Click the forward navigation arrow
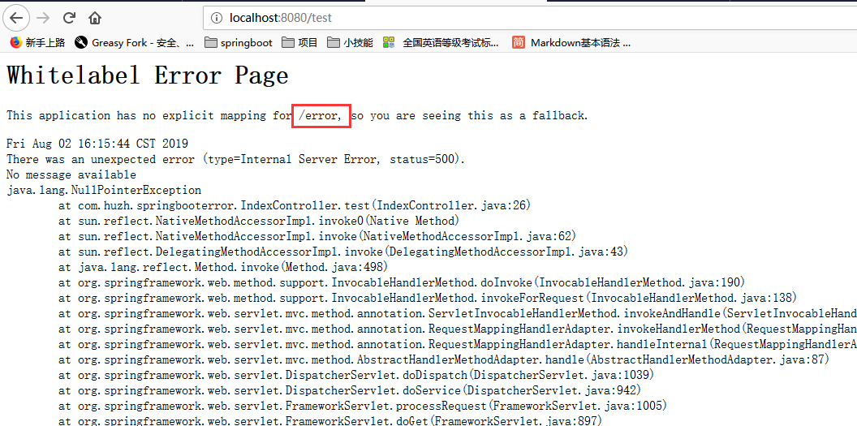 pyautogui.click(x=43, y=18)
